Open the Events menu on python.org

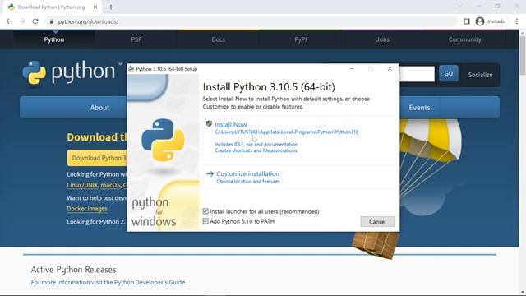tap(419, 108)
